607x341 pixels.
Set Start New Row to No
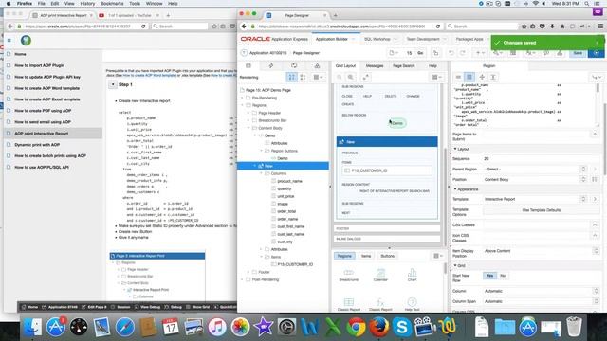(503, 276)
